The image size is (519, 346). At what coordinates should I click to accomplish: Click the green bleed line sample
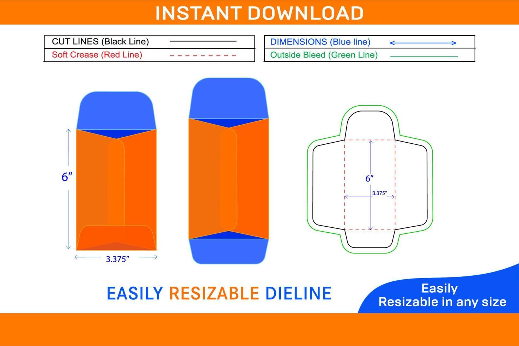point(424,56)
